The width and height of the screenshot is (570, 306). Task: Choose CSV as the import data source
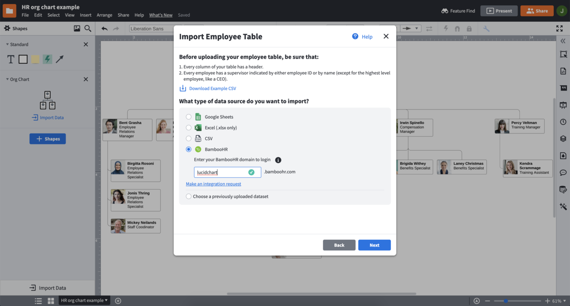click(189, 138)
